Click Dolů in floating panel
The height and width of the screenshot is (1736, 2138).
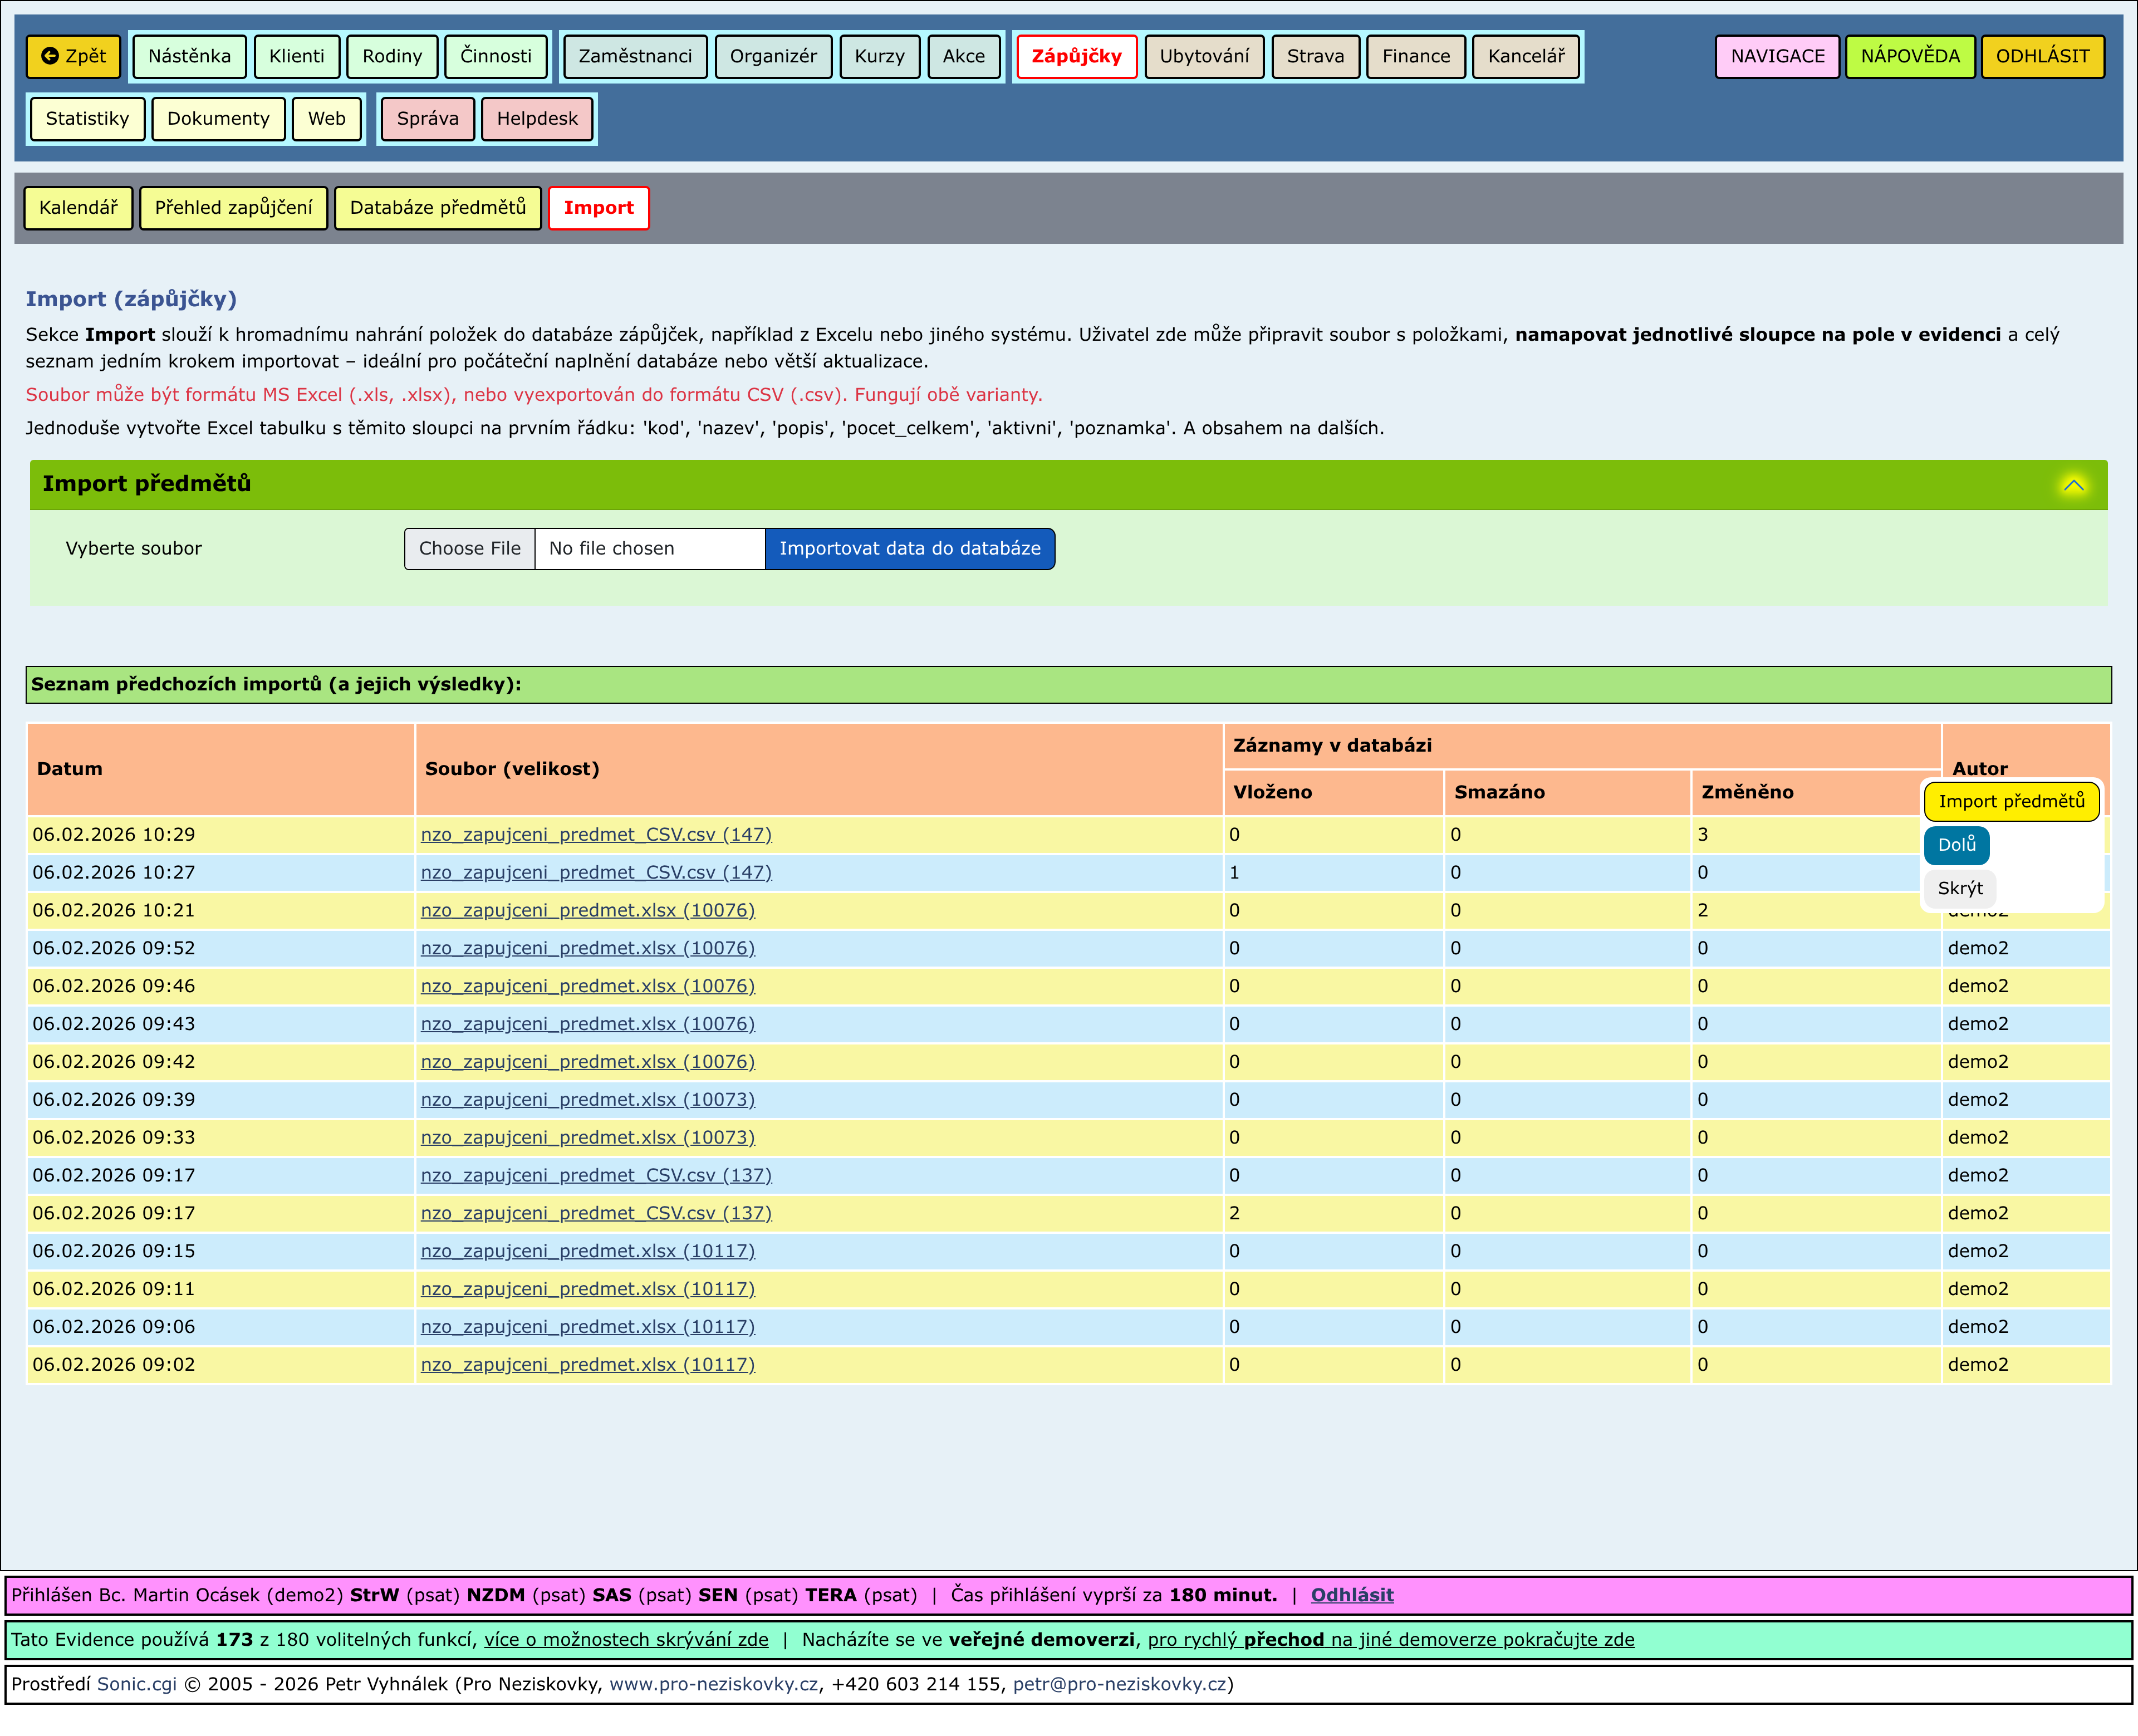point(1955,844)
